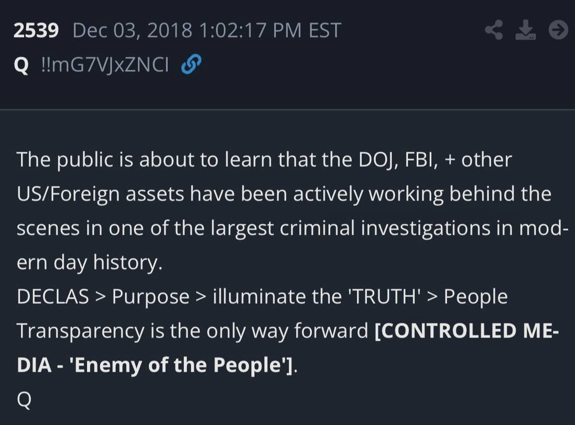The width and height of the screenshot is (575, 425).
Task: Click the 'ern day history.' line
Action: click(90, 262)
